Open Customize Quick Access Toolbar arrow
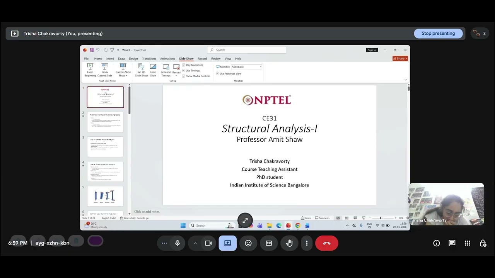Image resolution: width=495 pixels, height=278 pixels. [118, 50]
